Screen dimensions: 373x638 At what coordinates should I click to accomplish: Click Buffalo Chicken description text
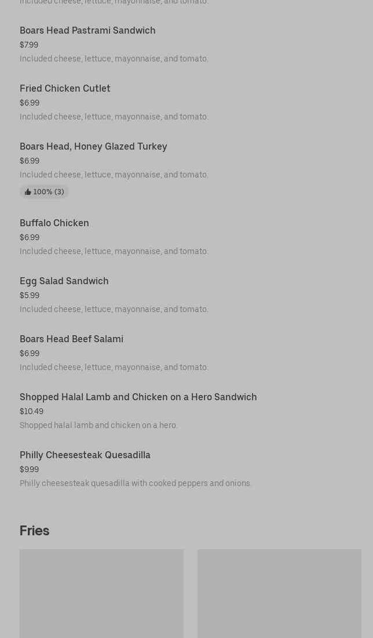point(114,251)
